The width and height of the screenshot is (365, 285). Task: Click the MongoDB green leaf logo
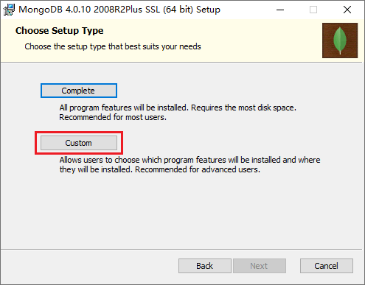[x=340, y=41]
